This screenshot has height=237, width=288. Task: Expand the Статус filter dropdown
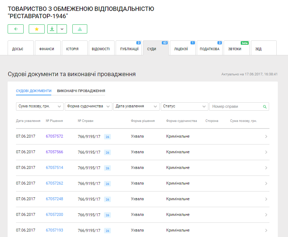coord(184,106)
